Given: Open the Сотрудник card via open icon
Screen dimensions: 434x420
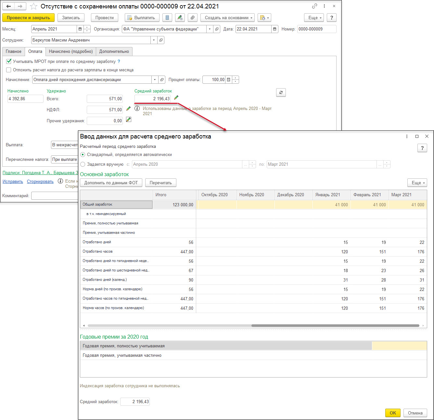Looking at the screenshot, I should (x=161, y=40).
